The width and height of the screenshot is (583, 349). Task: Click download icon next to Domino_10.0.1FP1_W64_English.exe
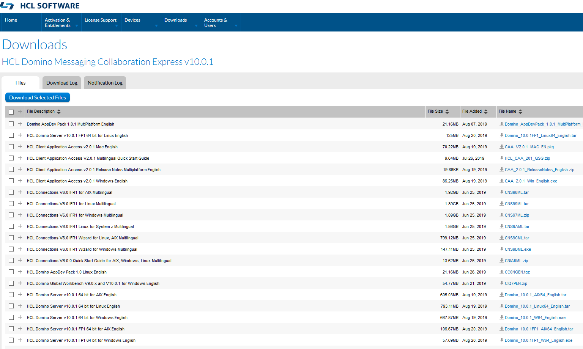point(502,340)
